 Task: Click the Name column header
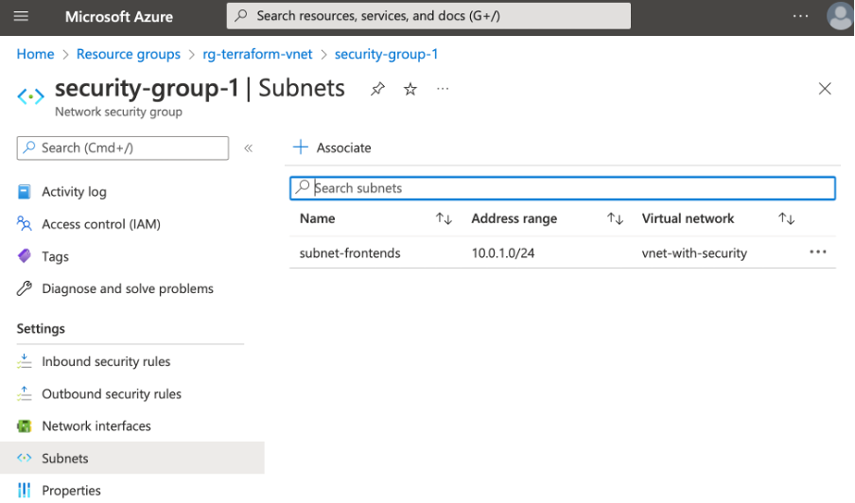tap(318, 218)
